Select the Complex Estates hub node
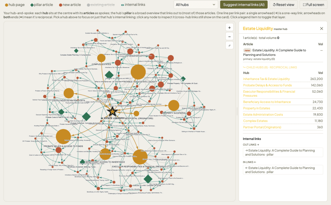Screen dimensions: 331x205 (x=101, y=58)
